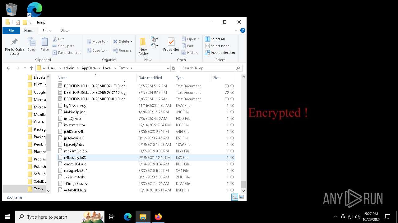
Task: Click Users in address breadcrumb
Action: tap(52, 68)
